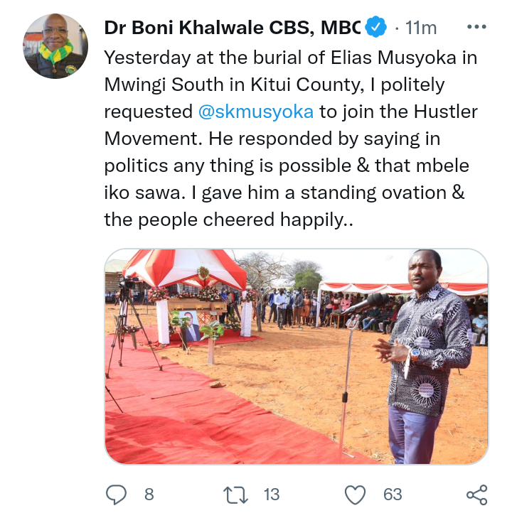512x513 pixels.
Task: Click the blue verified badge
Action: pyautogui.click(x=375, y=27)
